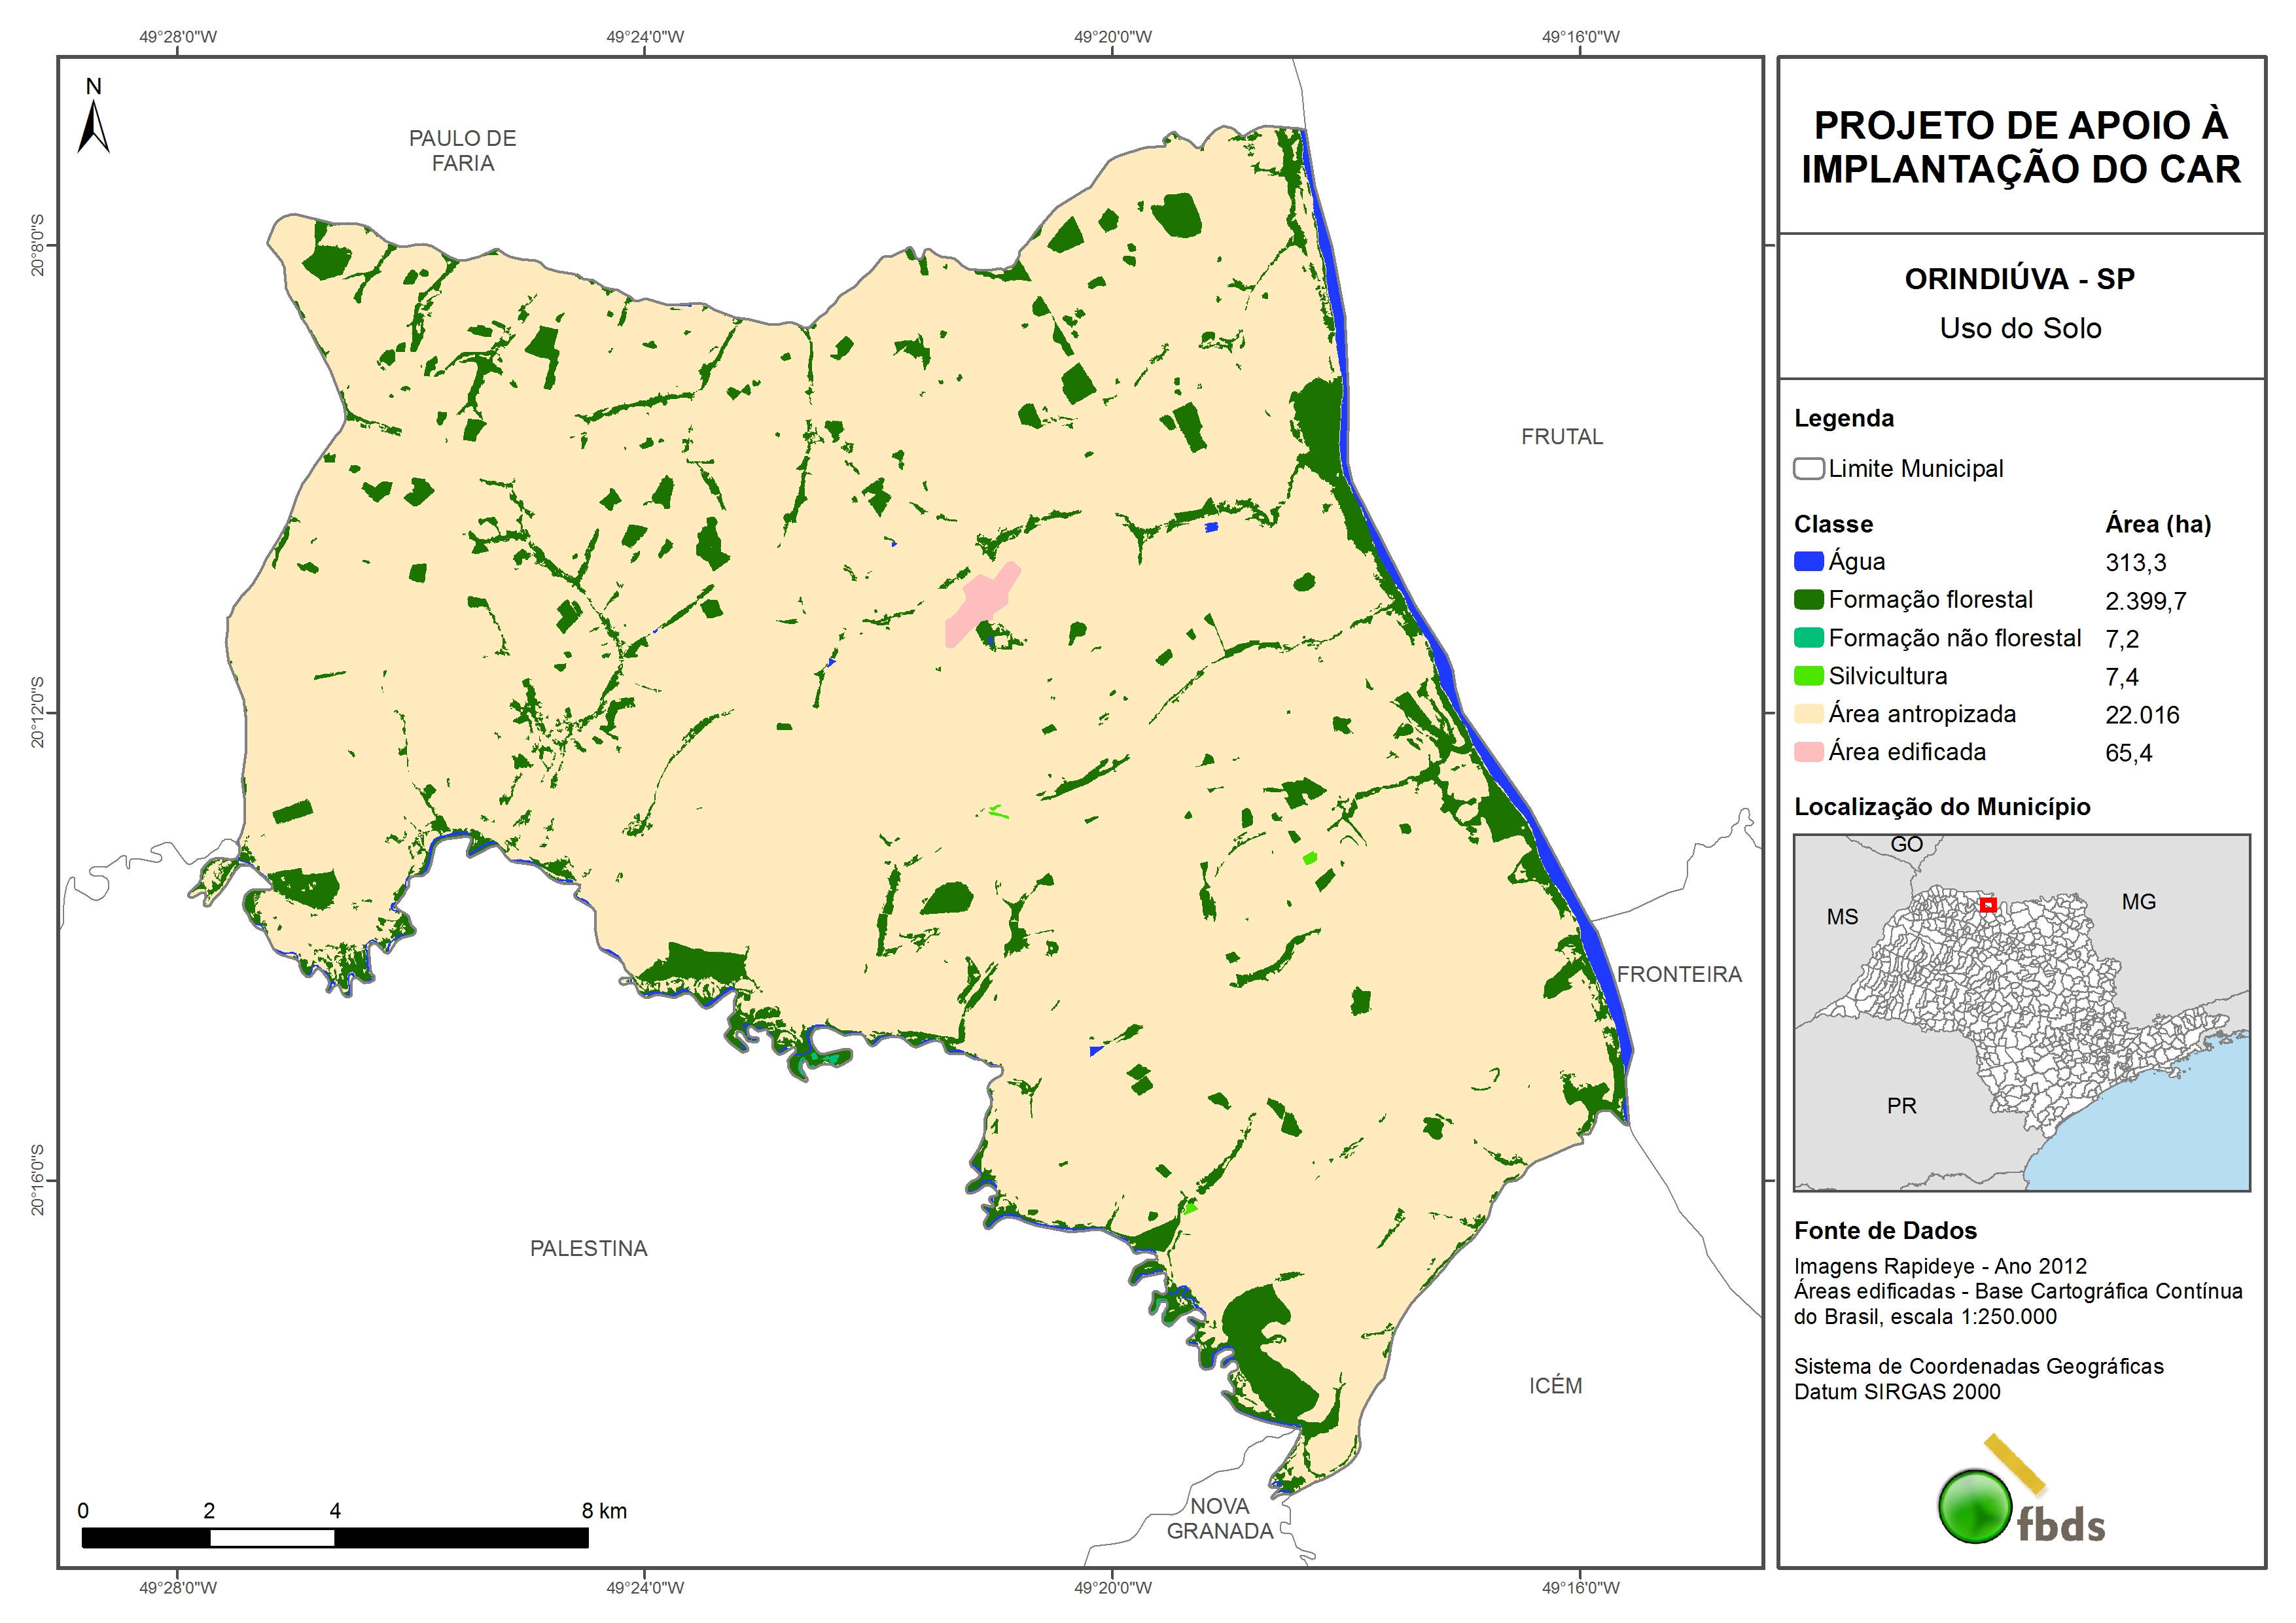Screen dimensions: 2296x1623
Task: Click the bright green Silvicultura swatch
Action: click(x=1808, y=676)
